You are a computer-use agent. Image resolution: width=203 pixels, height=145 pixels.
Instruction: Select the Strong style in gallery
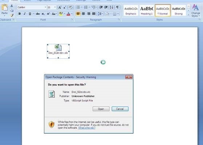pyautogui.click(x=179, y=11)
